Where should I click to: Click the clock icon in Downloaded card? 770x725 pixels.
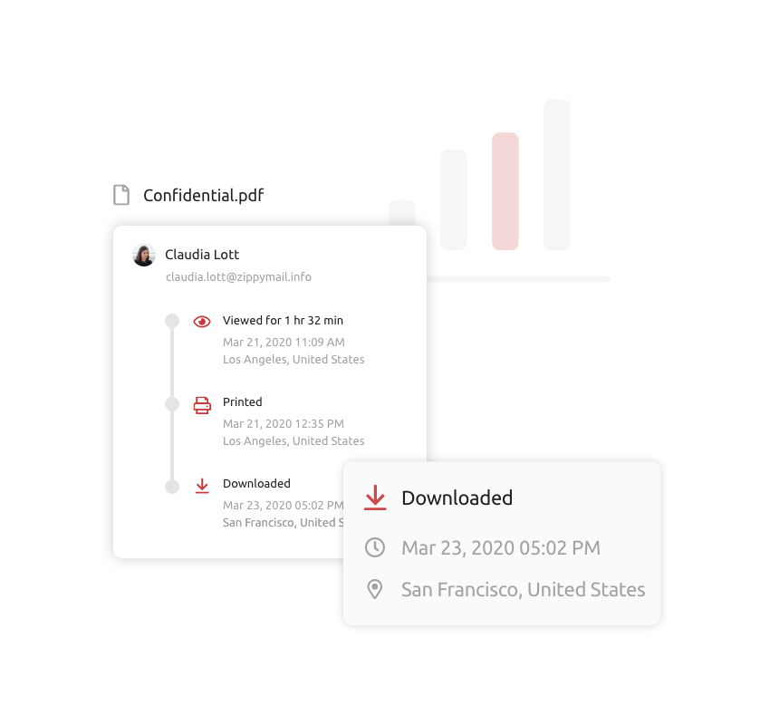click(375, 547)
